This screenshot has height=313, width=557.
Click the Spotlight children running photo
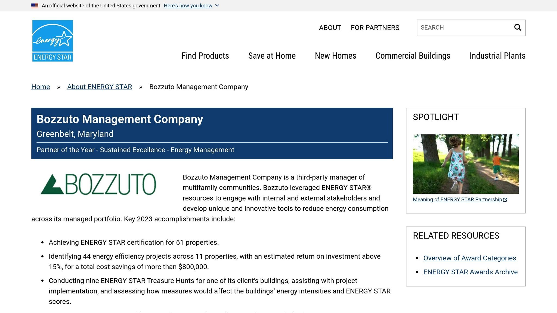pyautogui.click(x=466, y=164)
